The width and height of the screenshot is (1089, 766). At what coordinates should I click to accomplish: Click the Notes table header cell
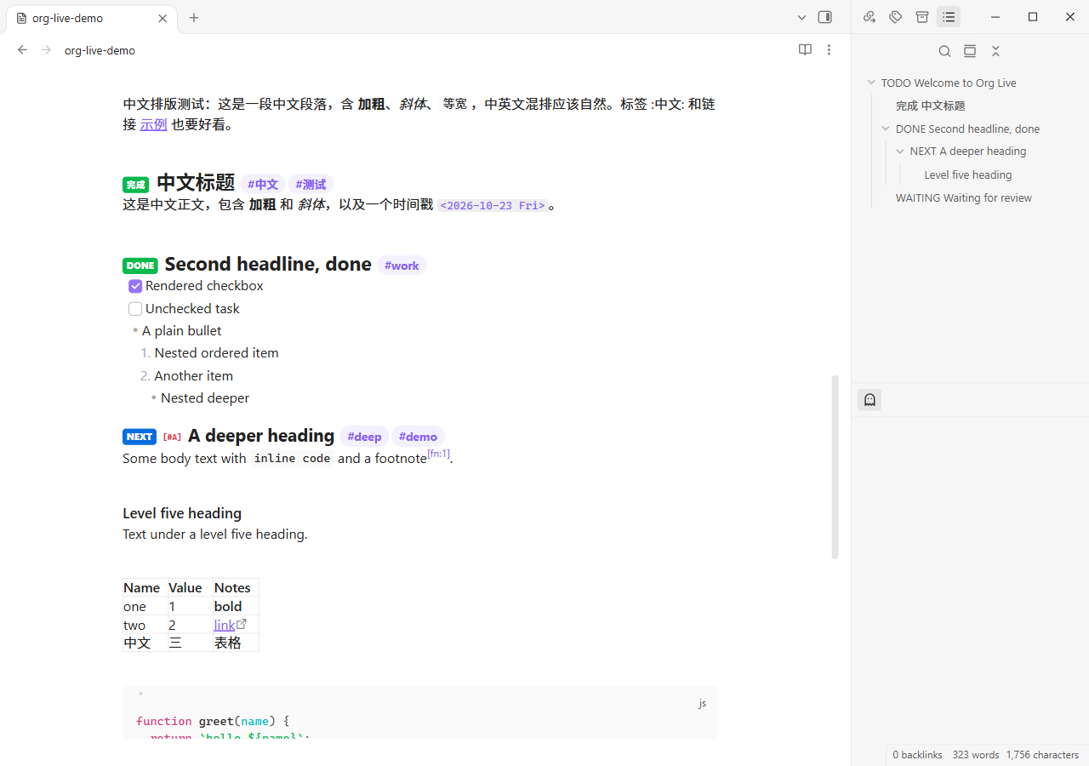236,587
